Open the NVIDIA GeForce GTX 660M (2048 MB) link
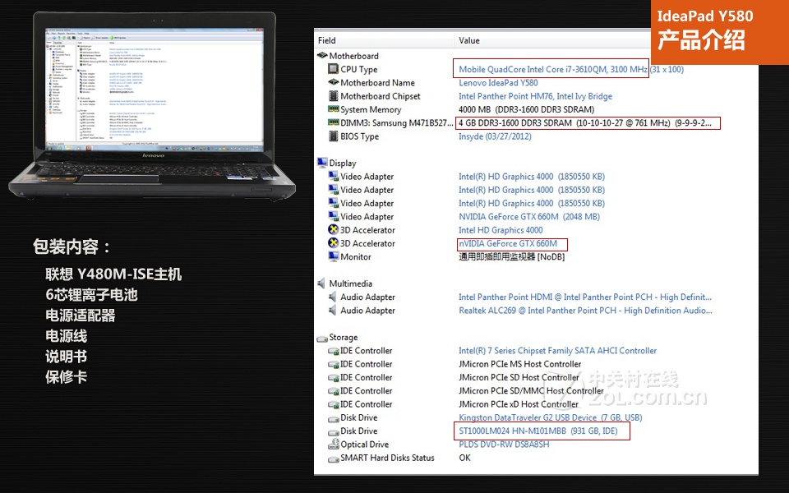 tap(529, 216)
